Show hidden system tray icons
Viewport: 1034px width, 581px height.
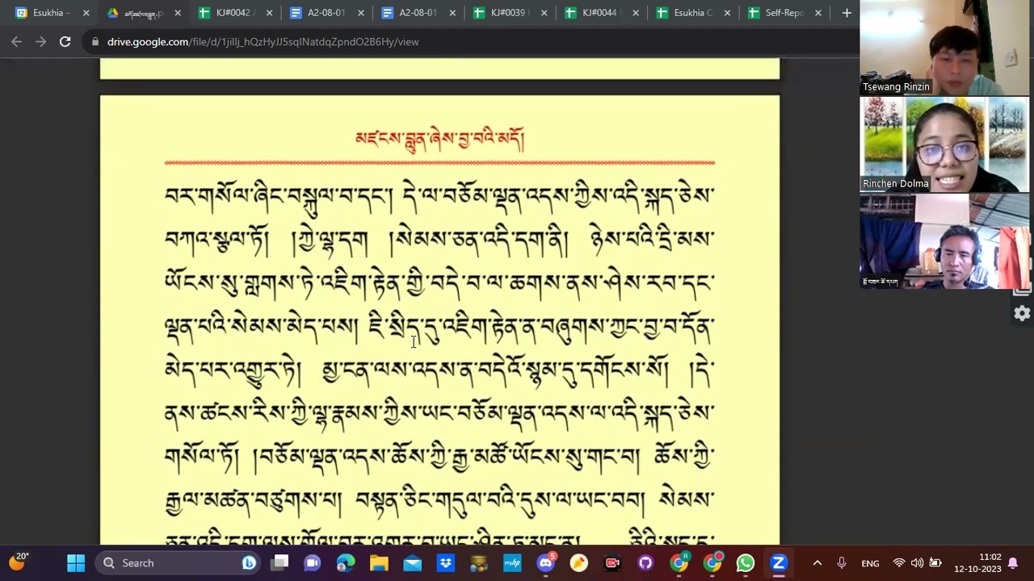point(817,562)
